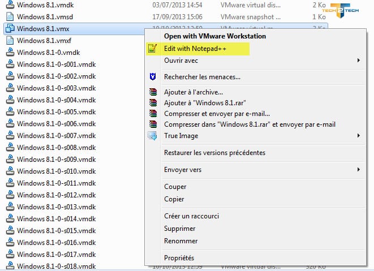Select file name Windows 8.1-0.vmdk
This screenshot has width=374, height=271.
point(49,53)
